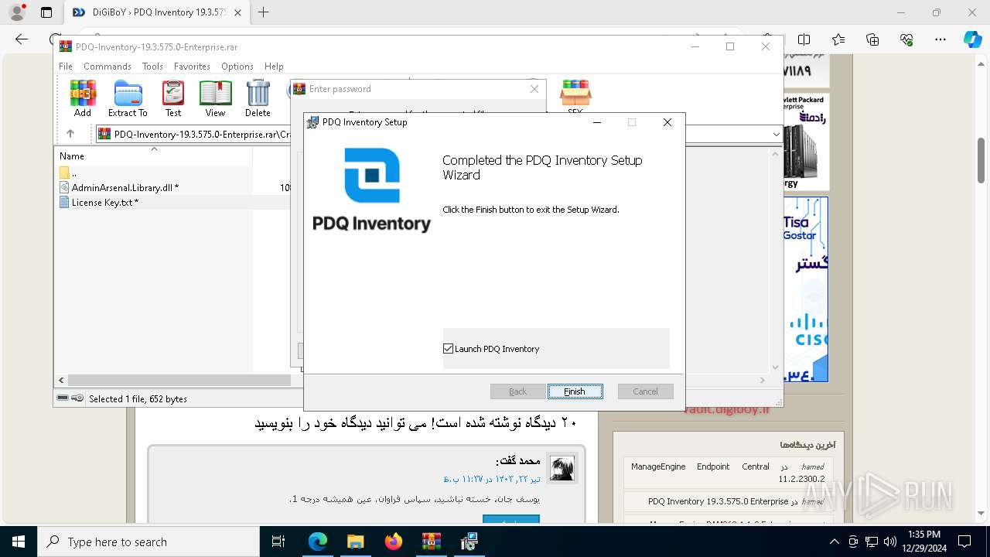This screenshot has width=990, height=557.
Task: Click the Add icon in WinRAR toolbar
Action: pyautogui.click(x=83, y=98)
